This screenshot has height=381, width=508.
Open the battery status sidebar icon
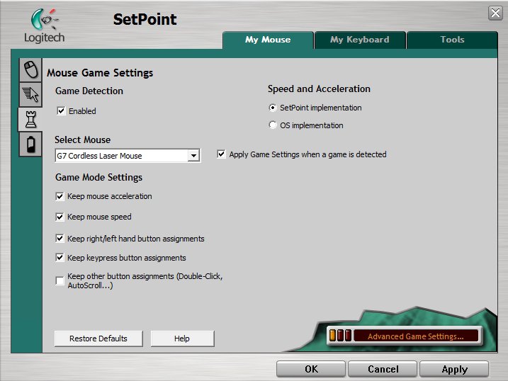[x=30, y=144]
